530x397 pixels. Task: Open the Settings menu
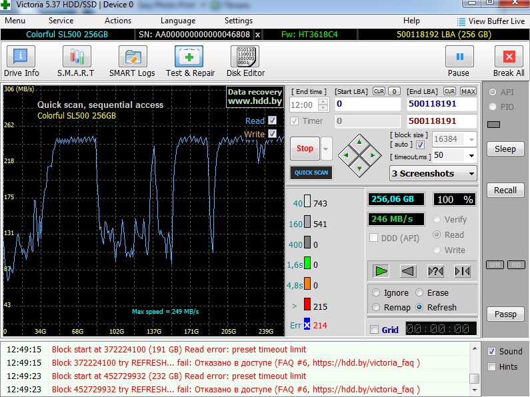tap(239, 21)
